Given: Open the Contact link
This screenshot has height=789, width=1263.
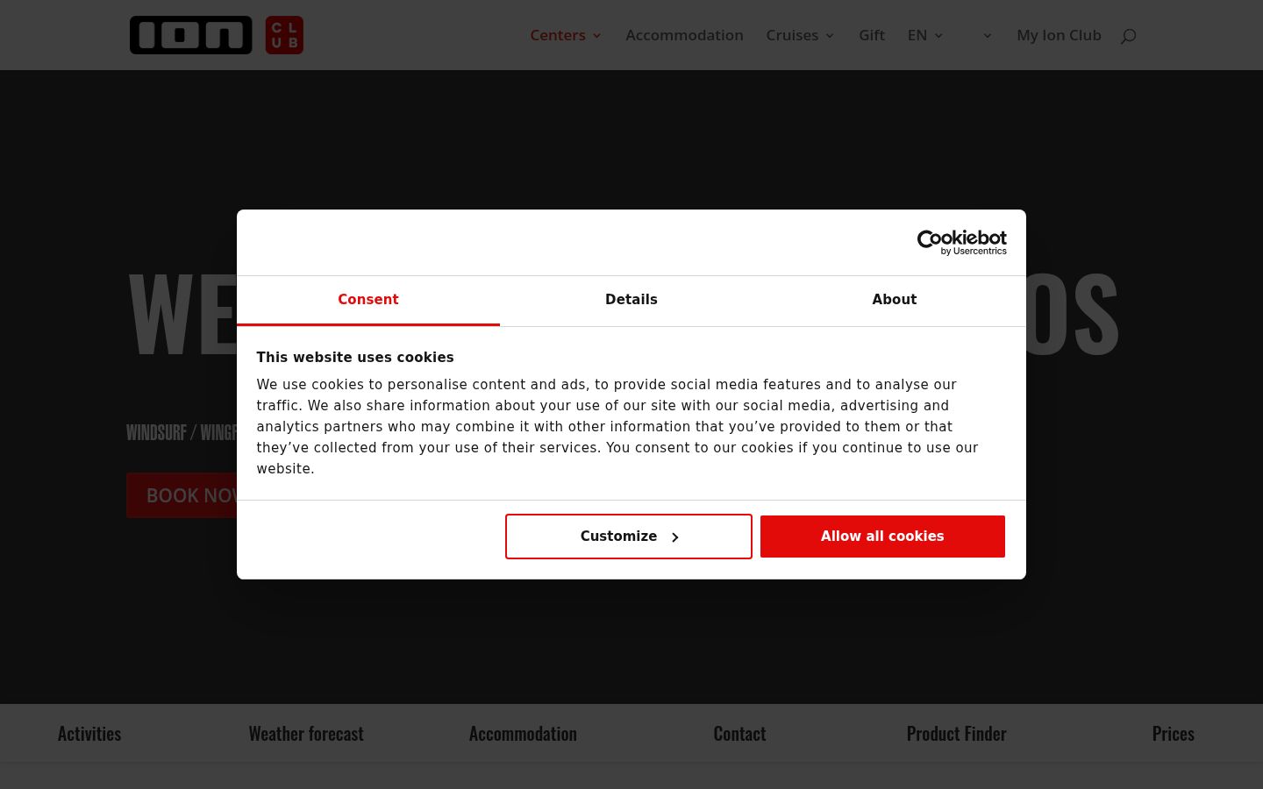Looking at the screenshot, I should coord(739,734).
